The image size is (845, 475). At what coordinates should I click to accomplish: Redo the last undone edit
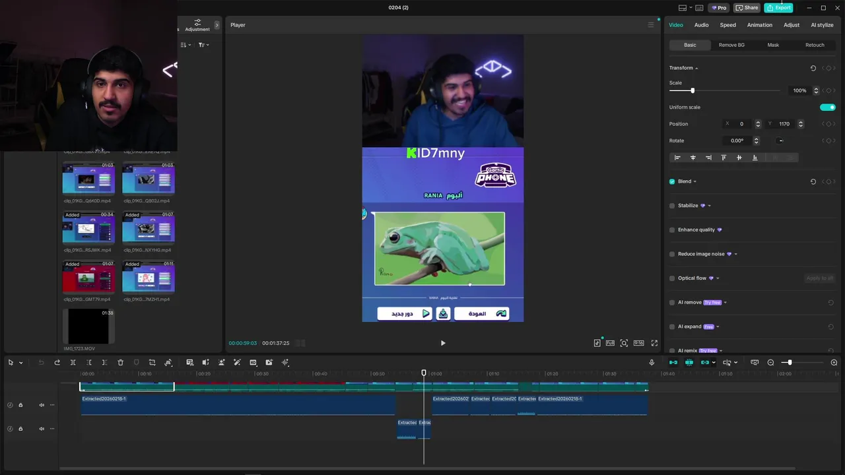point(57,362)
